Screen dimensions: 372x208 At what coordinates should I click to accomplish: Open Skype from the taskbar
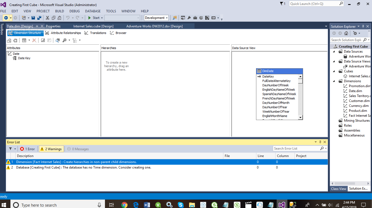[x=181, y=205]
